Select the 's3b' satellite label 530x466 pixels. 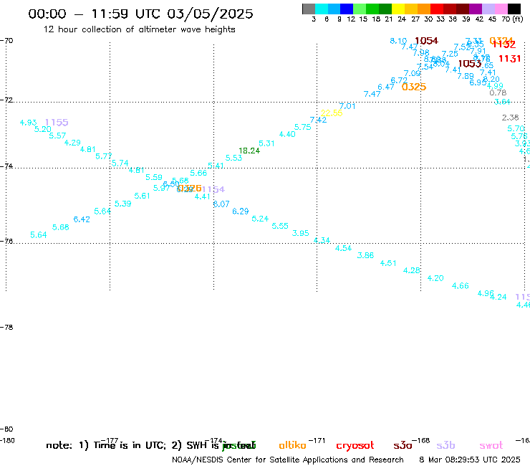tap(445, 445)
